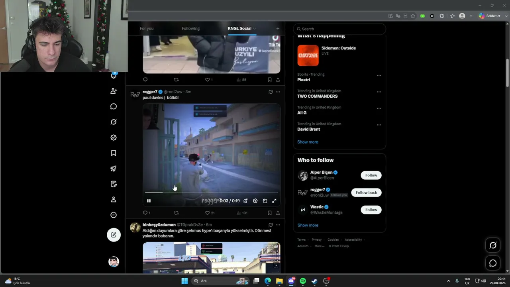
Task: Repost the top post with 85 views
Action: 176,80
